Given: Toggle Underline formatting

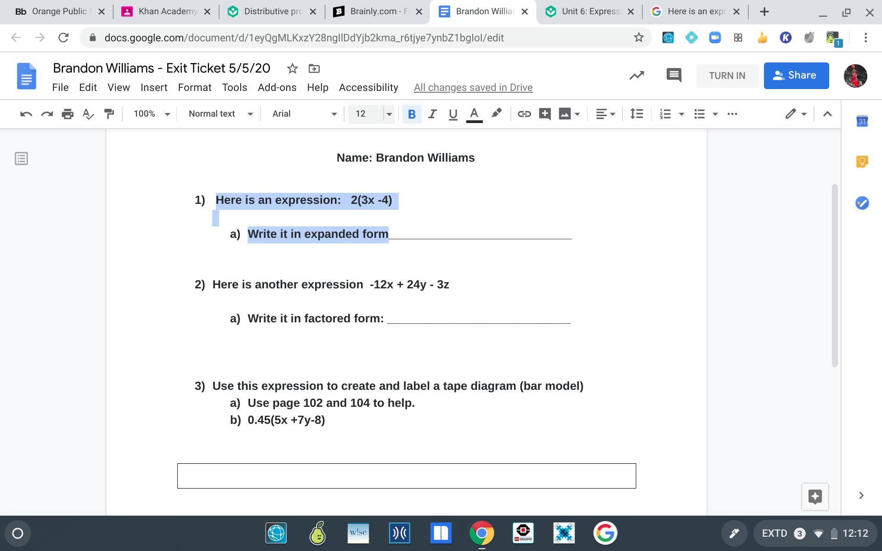Looking at the screenshot, I should point(453,114).
